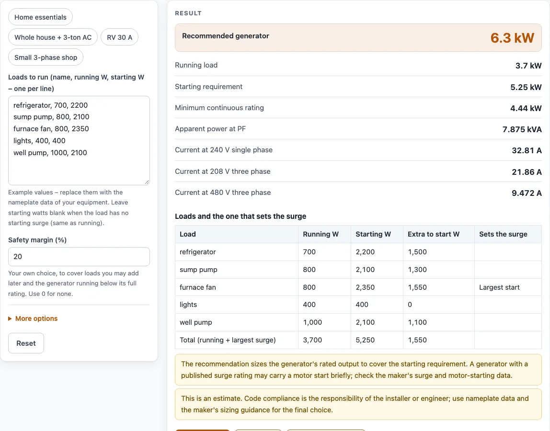Click the Largest start cell
This screenshot has width=550, height=431.
pos(508,287)
